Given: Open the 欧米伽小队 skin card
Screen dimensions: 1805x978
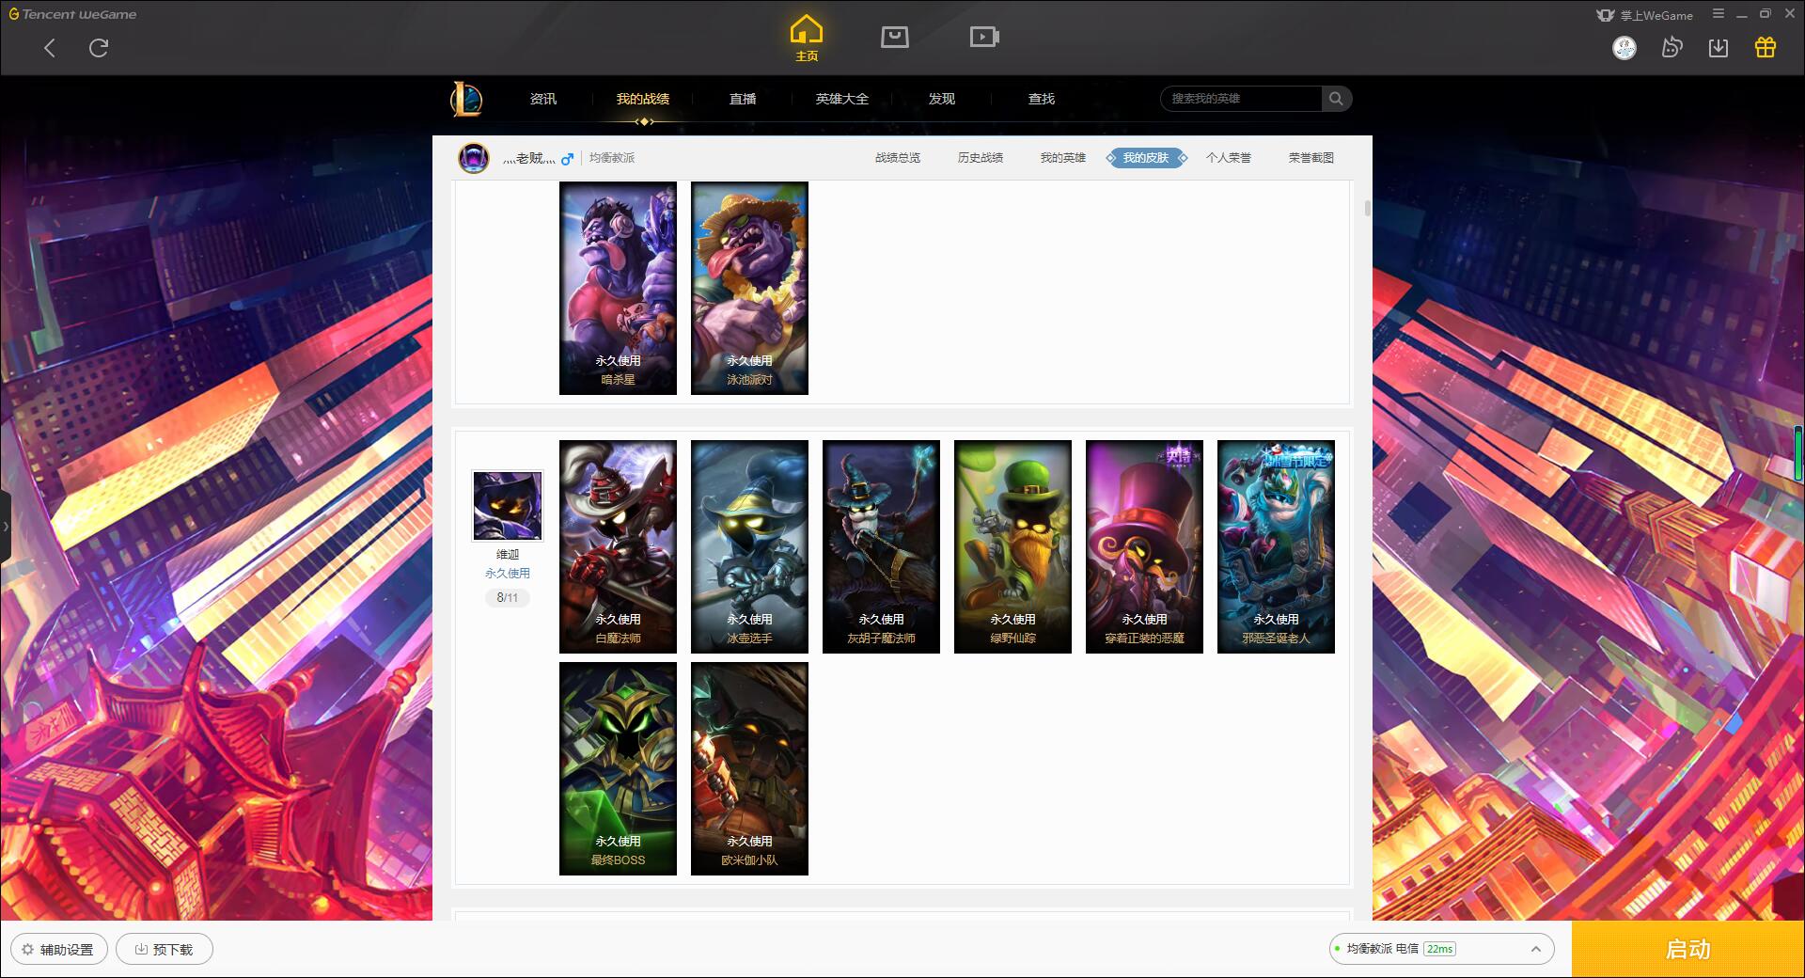Looking at the screenshot, I should click(x=749, y=768).
